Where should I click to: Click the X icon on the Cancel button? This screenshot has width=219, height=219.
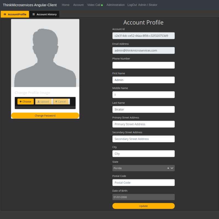tap(56, 101)
